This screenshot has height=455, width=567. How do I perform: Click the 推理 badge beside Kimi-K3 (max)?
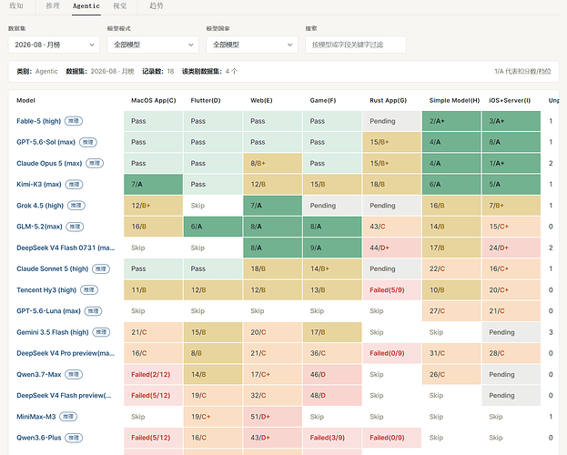tap(74, 185)
